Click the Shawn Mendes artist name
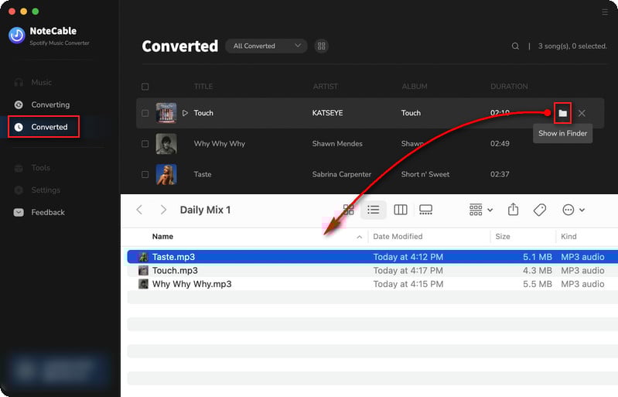This screenshot has width=618, height=397. (x=337, y=143)
